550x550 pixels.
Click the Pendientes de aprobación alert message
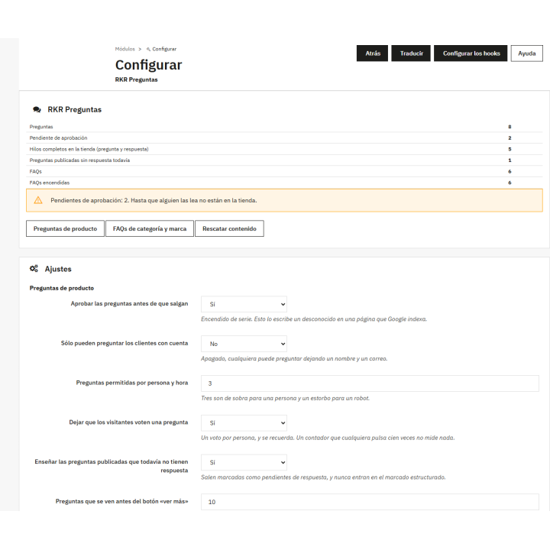click(154, 200)
